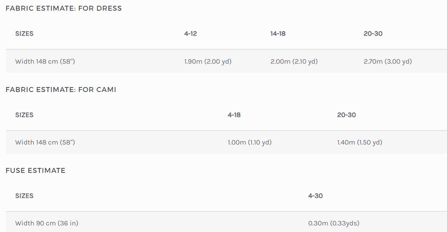
Task: Click the 1.00m (1.10 yd) cami value
Action: (250, 142)
